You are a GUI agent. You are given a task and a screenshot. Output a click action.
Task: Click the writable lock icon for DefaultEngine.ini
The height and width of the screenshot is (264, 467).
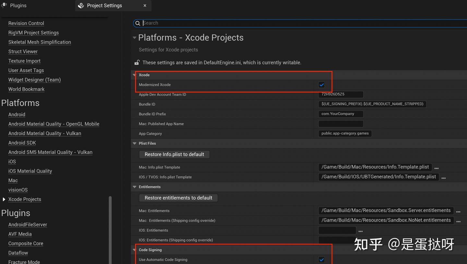[x=137, y=62]
